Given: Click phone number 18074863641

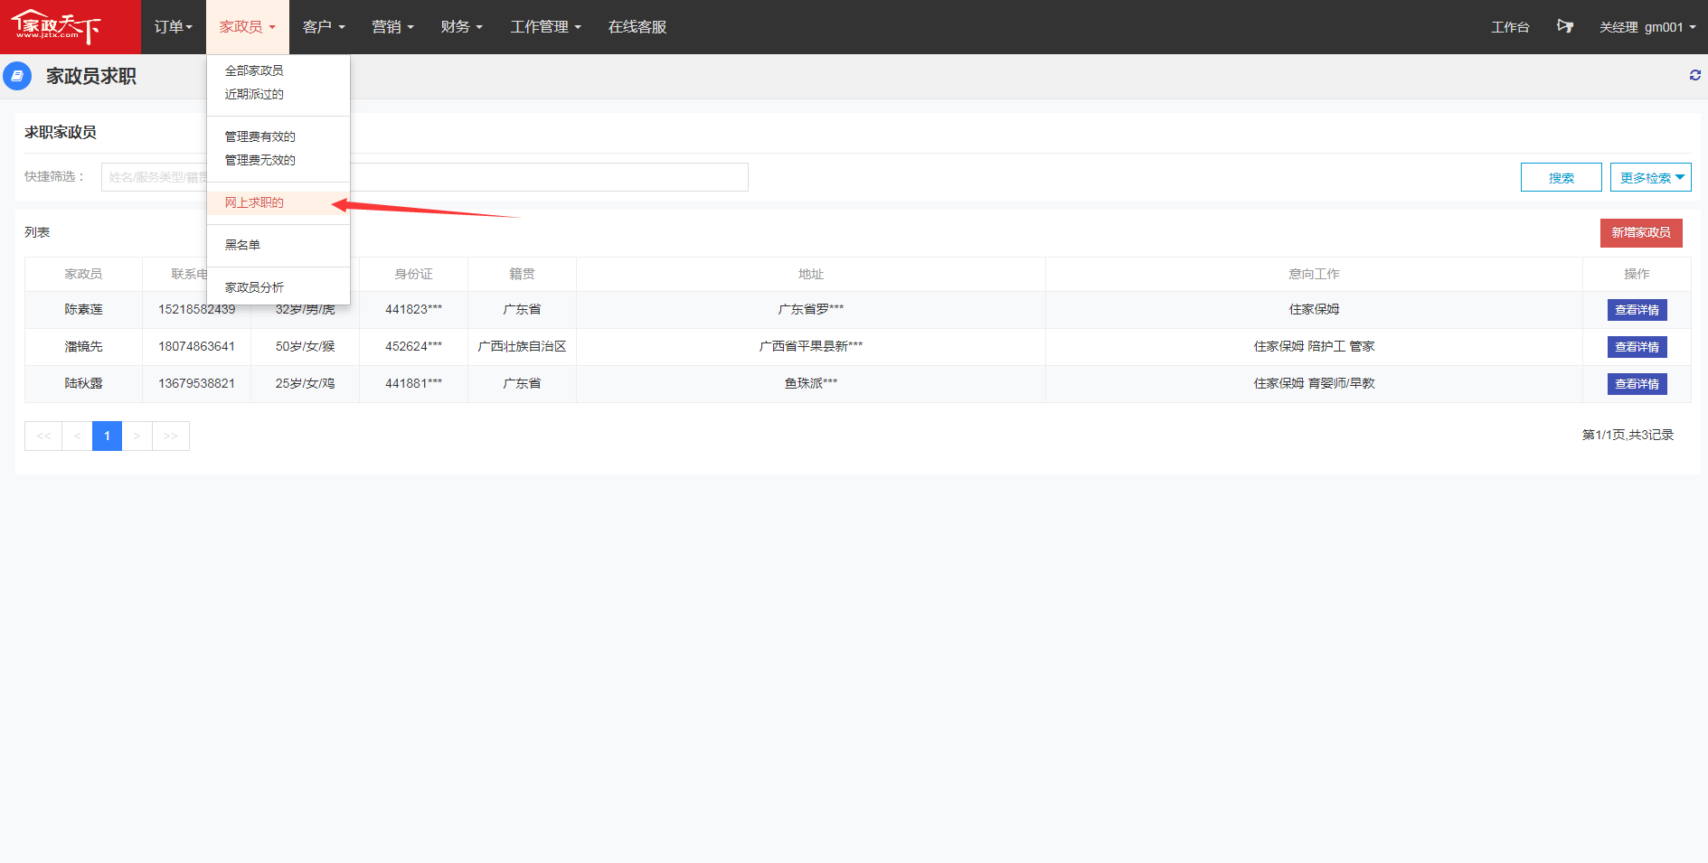Looking at the screenshot, I should (196, 346).
